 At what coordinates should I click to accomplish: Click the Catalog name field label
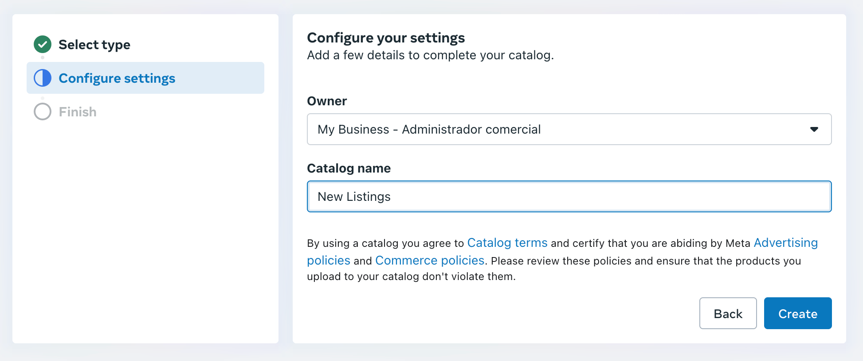pos(349,169)
